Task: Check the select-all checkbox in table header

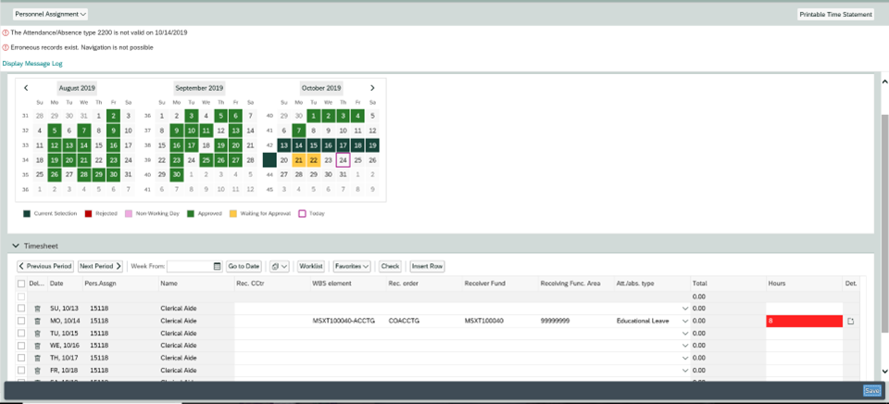Action: pyautogui.click(x=21, y=284)
